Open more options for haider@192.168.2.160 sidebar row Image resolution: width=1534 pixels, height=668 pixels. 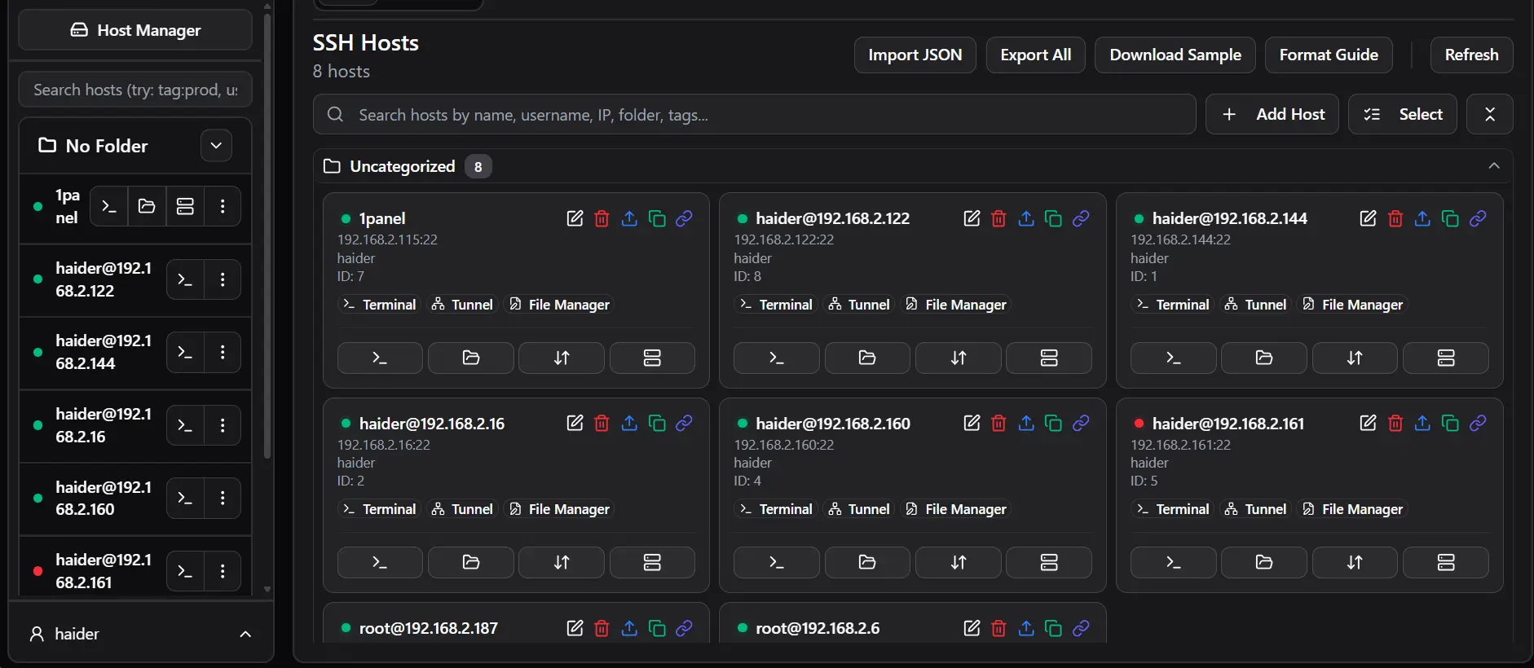point(223,498)
